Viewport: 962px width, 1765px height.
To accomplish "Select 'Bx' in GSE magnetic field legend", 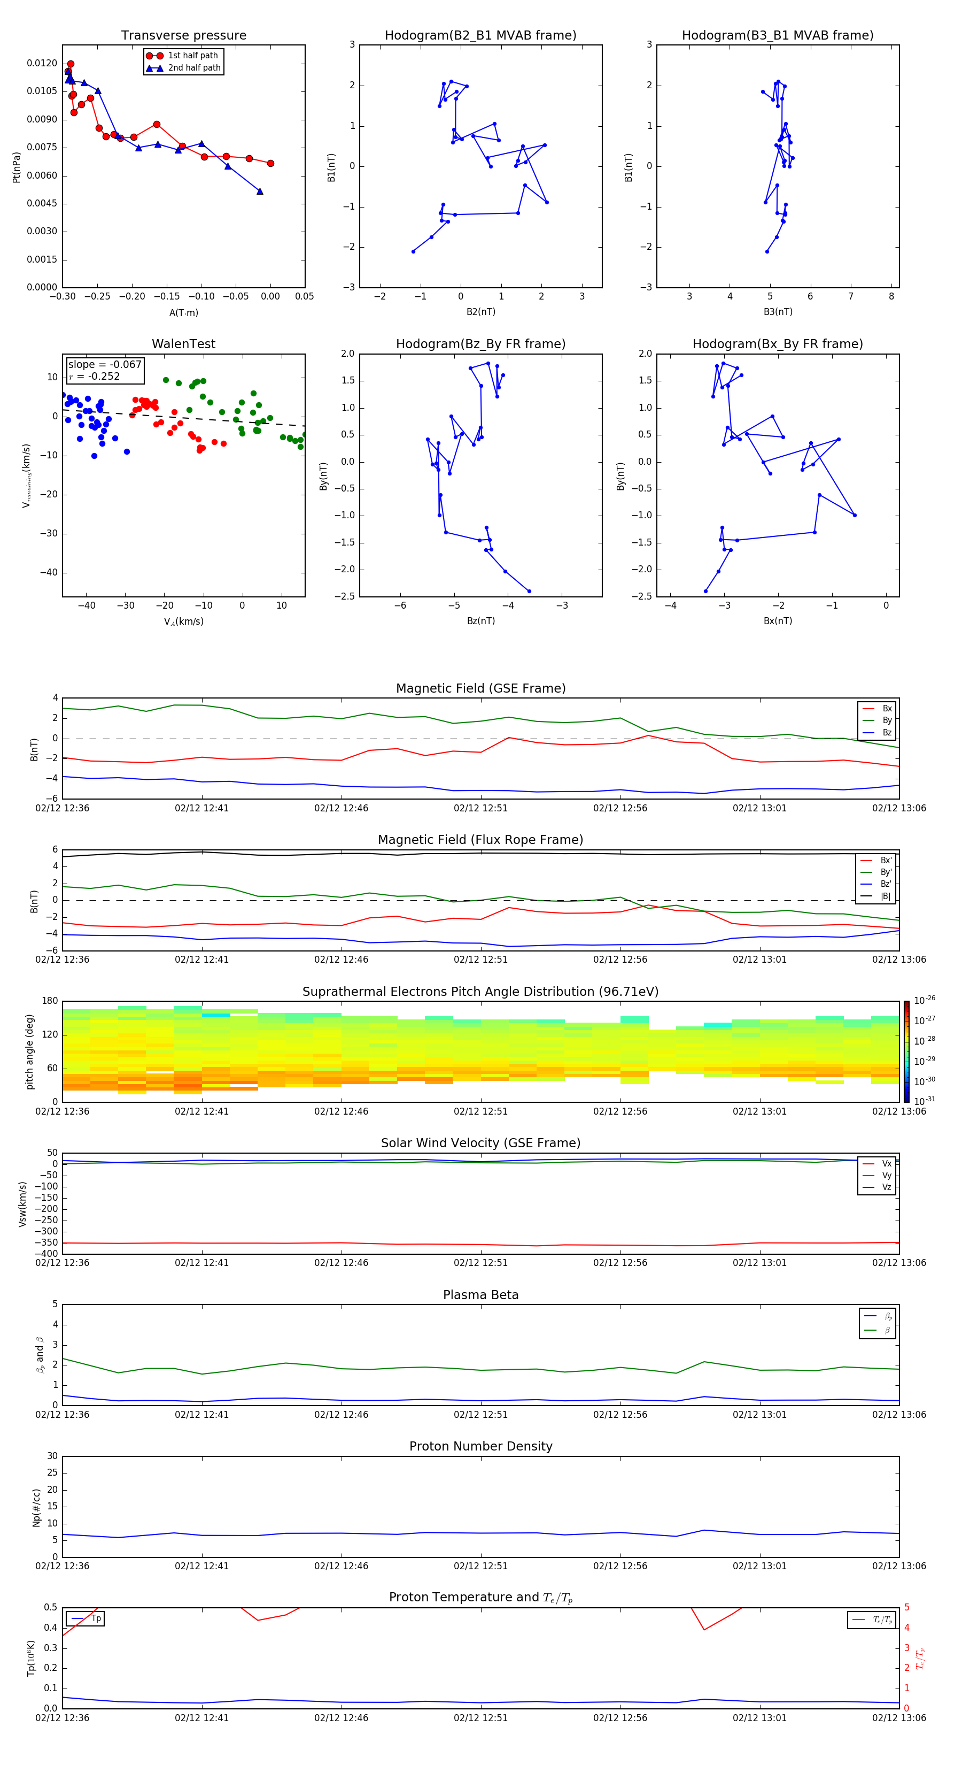I will 878,709.
